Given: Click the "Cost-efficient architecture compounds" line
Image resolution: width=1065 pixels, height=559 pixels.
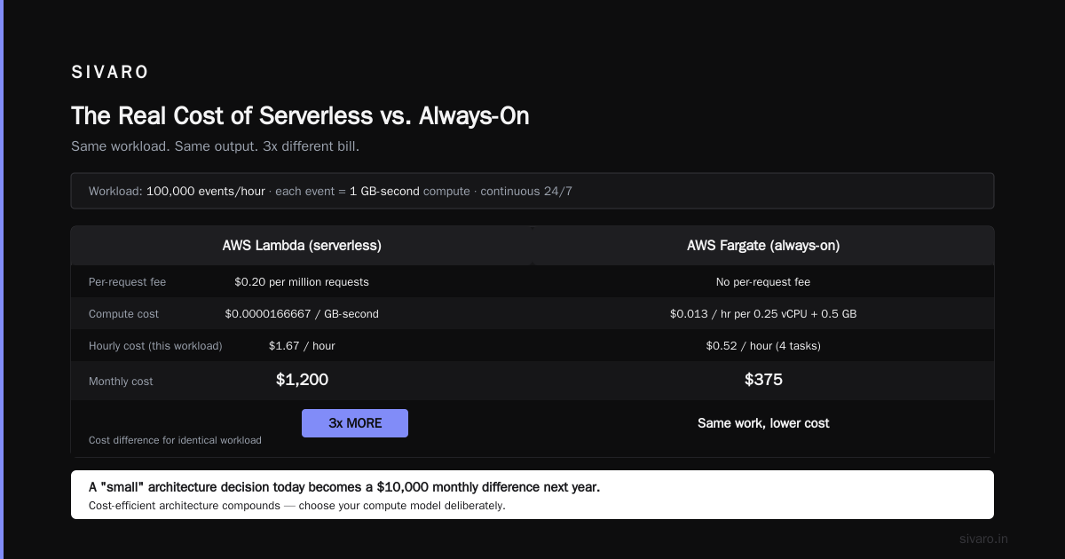Looking at the screenshot, I should pos(296,506).
